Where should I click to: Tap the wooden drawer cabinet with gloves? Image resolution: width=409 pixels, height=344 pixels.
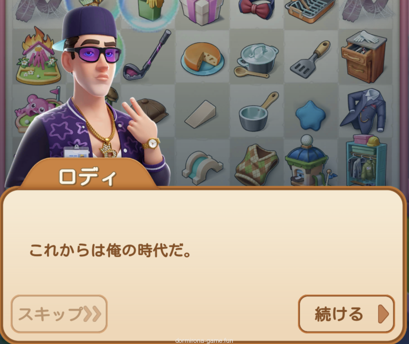pyautogui.click(x=364, y=56)
